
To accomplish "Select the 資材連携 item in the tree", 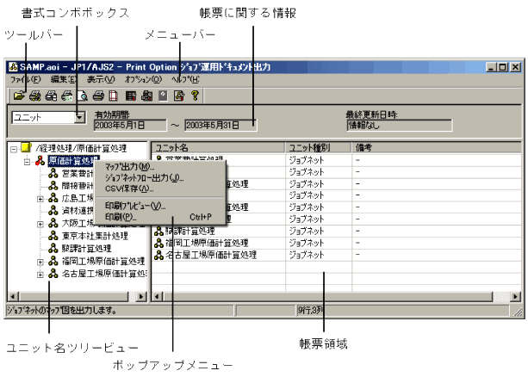I will pos(78,211).
